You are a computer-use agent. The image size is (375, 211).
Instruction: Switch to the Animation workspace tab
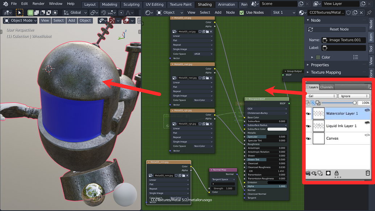pyautogui.click(x=226, y=4)
